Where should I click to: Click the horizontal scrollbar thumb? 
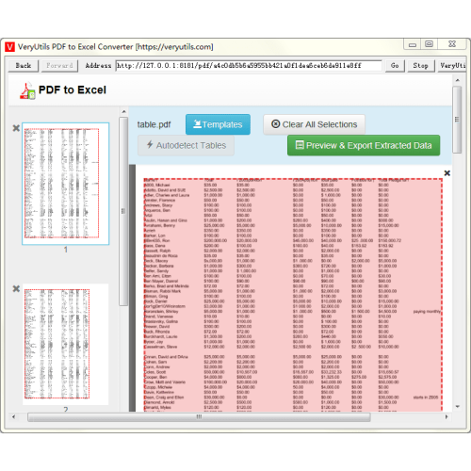[x=199, y=417]
